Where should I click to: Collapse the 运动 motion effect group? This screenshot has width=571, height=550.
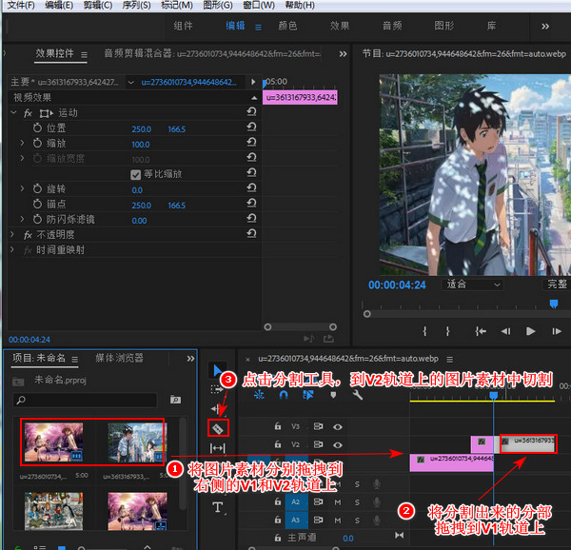pyautogui.click(x=13, y=112)
